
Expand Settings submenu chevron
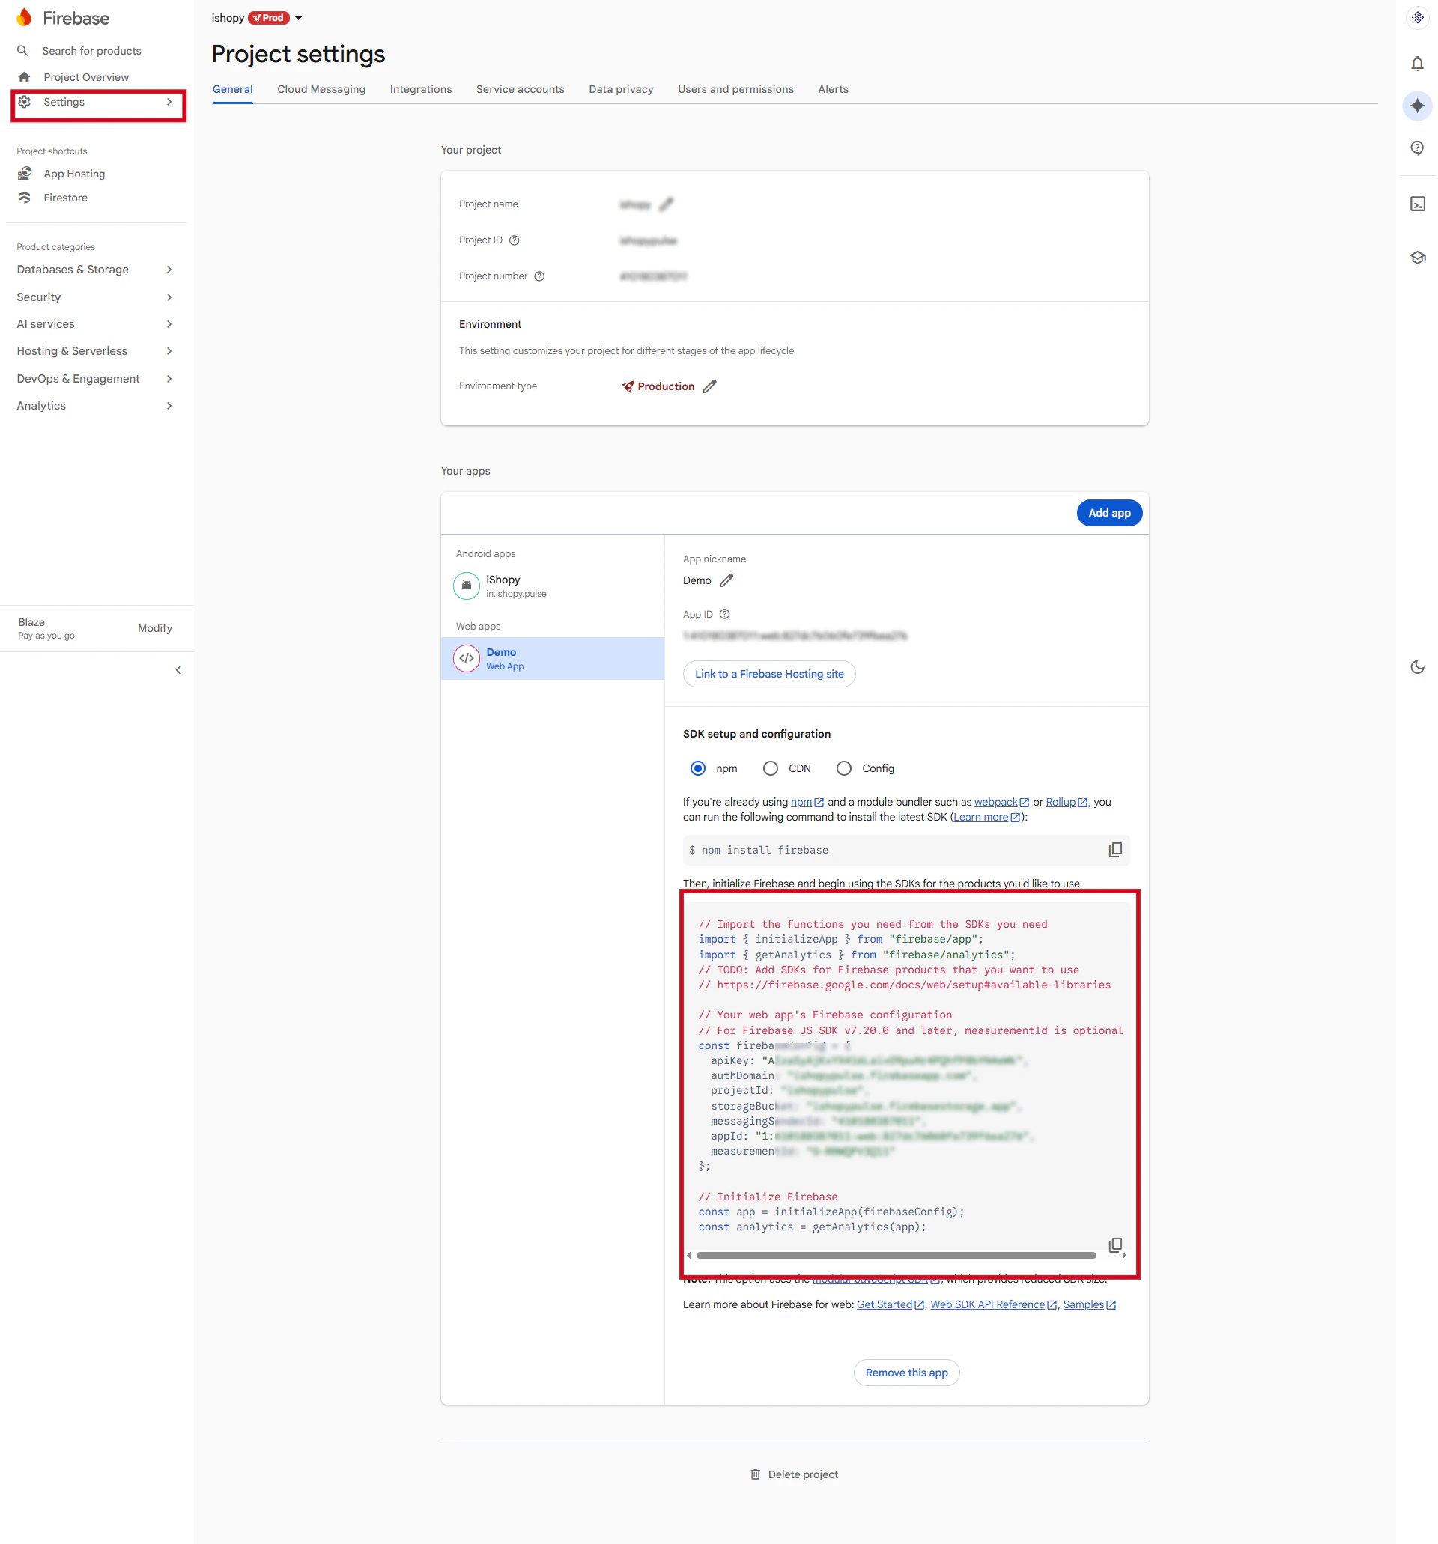[x=169, y=102]
